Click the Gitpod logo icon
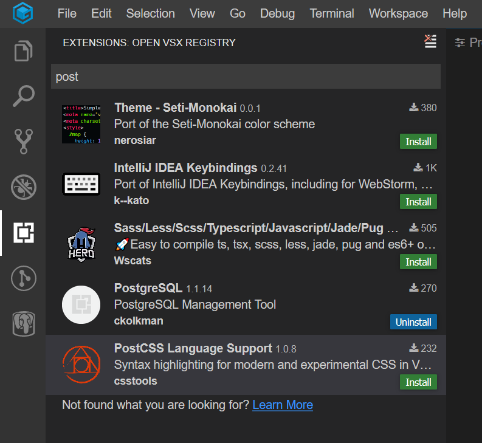The width and height of the screenshot is (482, 443). click(22, 13)
